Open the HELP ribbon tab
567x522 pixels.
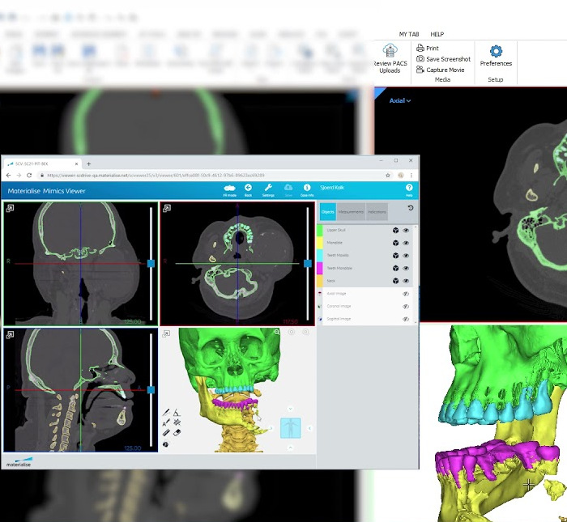coord(437,35)
